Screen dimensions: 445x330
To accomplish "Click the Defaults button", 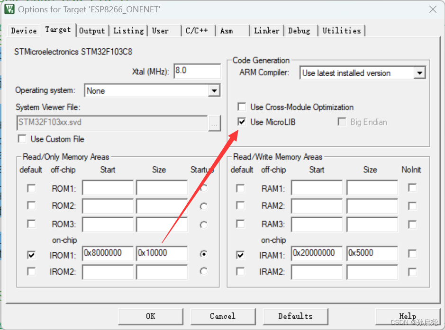I will coord(295,316).
